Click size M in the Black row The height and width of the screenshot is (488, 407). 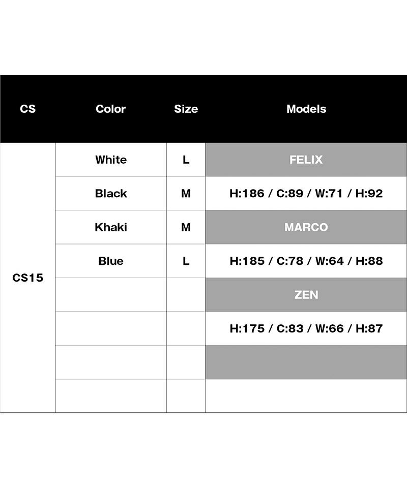coord(186,193)
